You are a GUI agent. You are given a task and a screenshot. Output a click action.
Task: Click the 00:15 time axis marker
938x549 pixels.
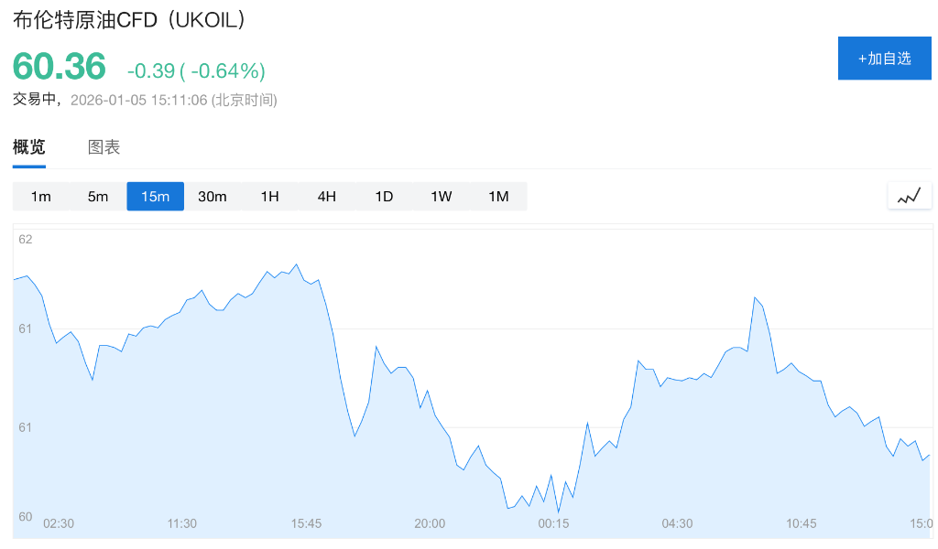coord(553,523)
